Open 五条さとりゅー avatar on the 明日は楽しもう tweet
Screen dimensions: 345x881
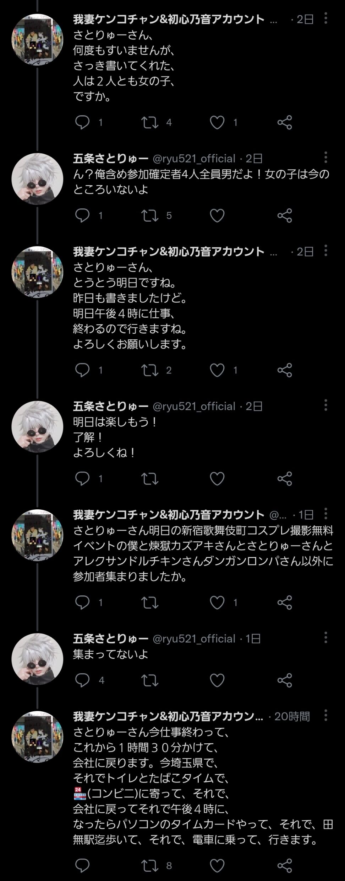coord(37,427)
